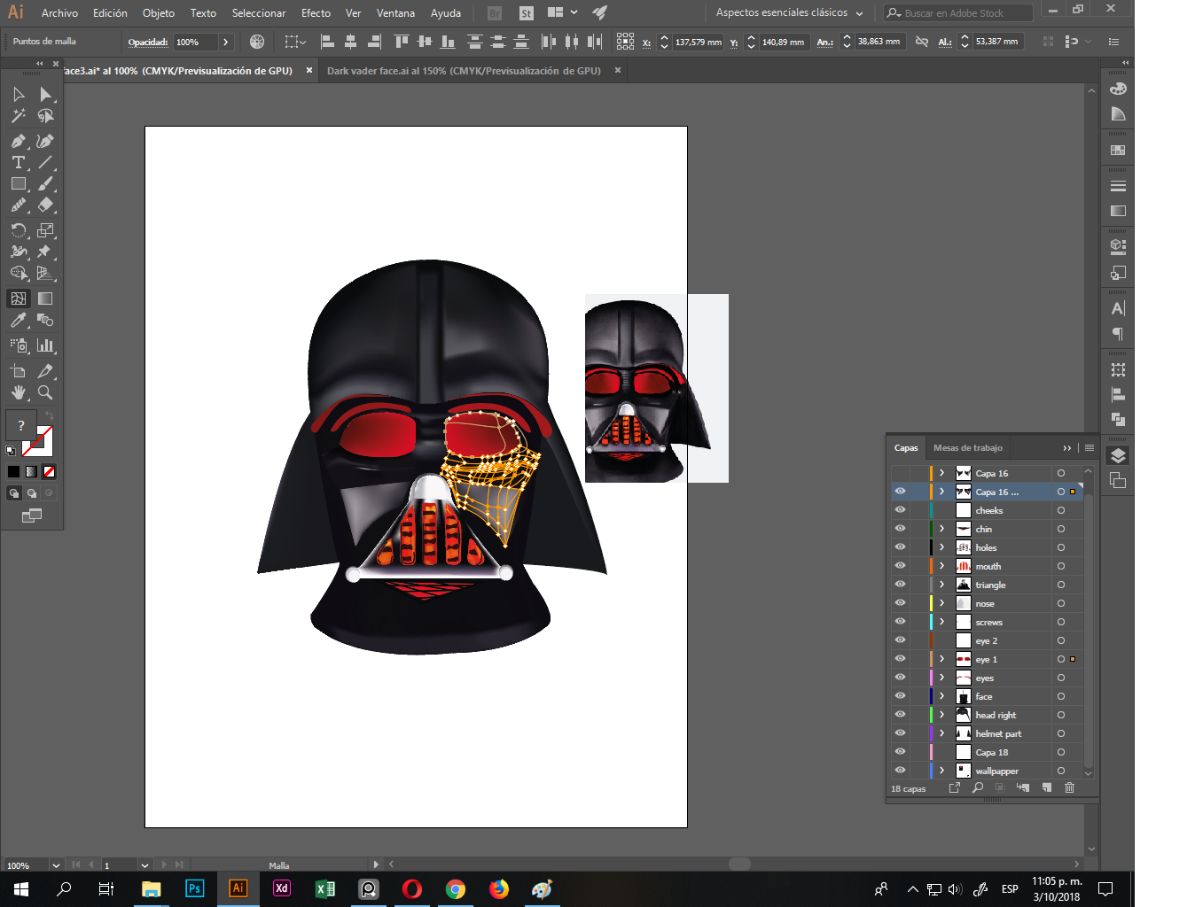The image size is (1195, 907).
Task: Select the Lasso tool
Action: point(45,116)
